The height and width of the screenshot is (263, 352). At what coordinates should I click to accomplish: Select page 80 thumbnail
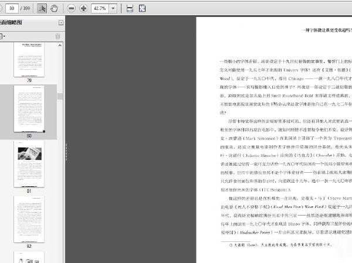[x=29, y=109]
